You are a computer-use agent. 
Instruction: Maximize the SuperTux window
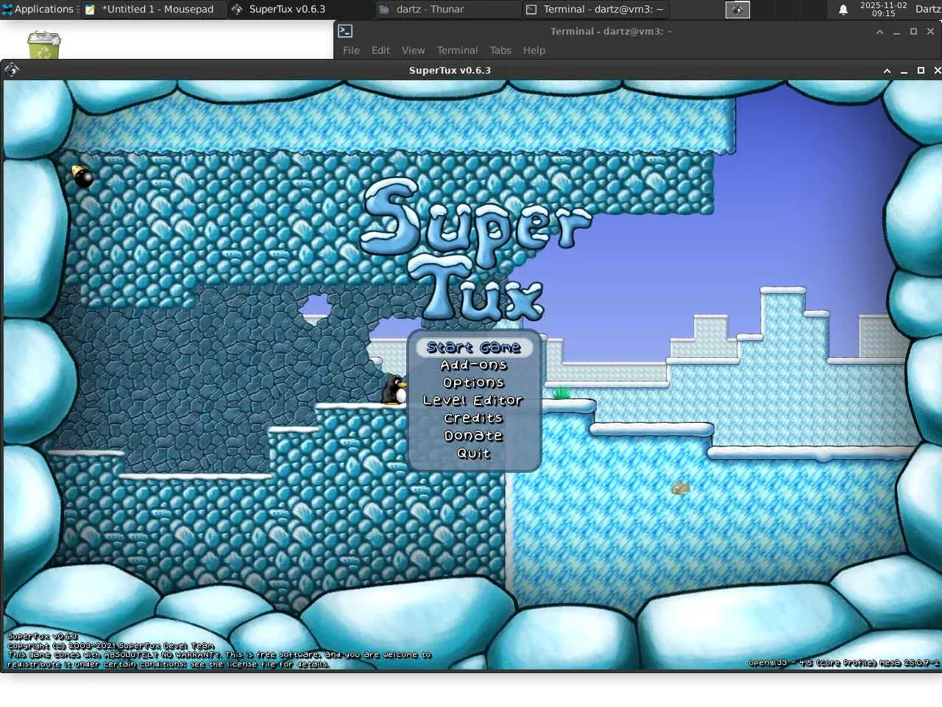tap(921, 71)
